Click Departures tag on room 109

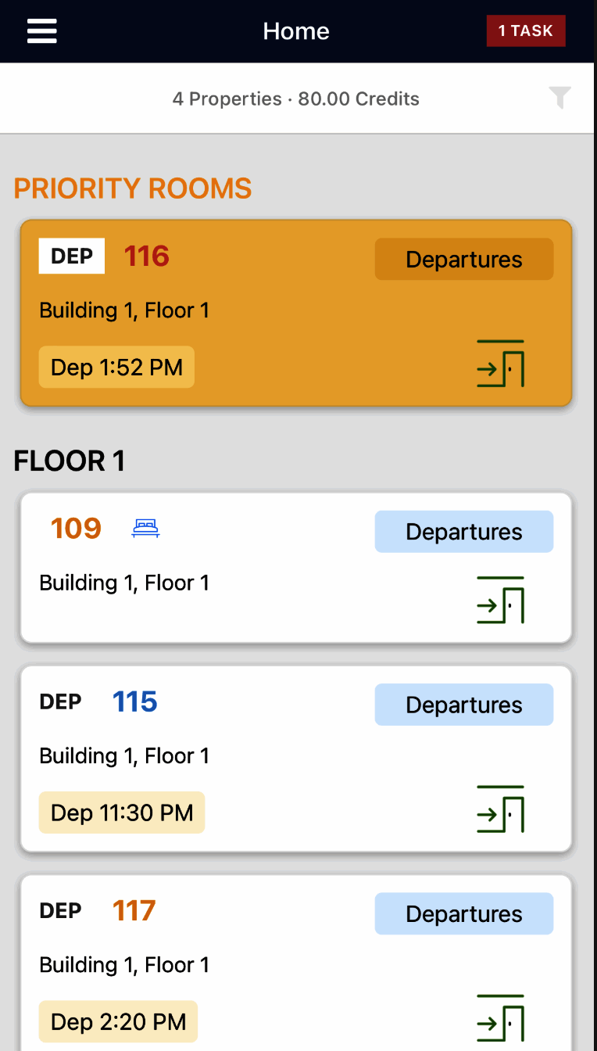(x=463, y=532)
